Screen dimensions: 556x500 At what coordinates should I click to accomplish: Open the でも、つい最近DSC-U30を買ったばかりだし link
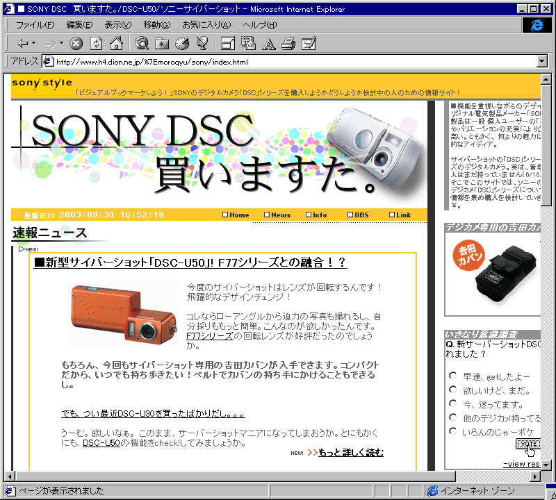coord(153,413)
